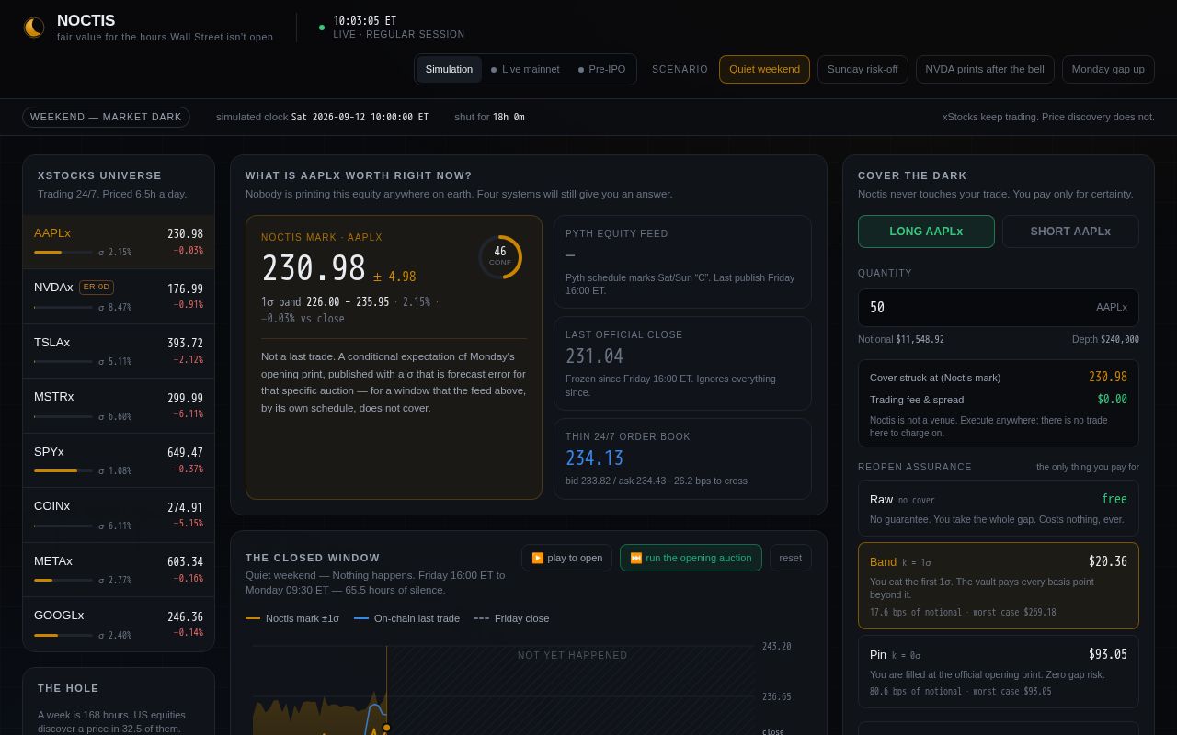This screenshot has height=735, width=1177.
Task: Reset the closed window simulation
Action: pyautogui.click(x=791, y=558)
